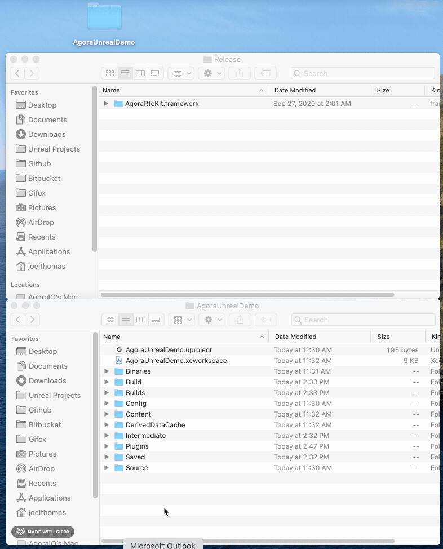
Task: Expand the Config folder triangle
Action: coord(107,404)
